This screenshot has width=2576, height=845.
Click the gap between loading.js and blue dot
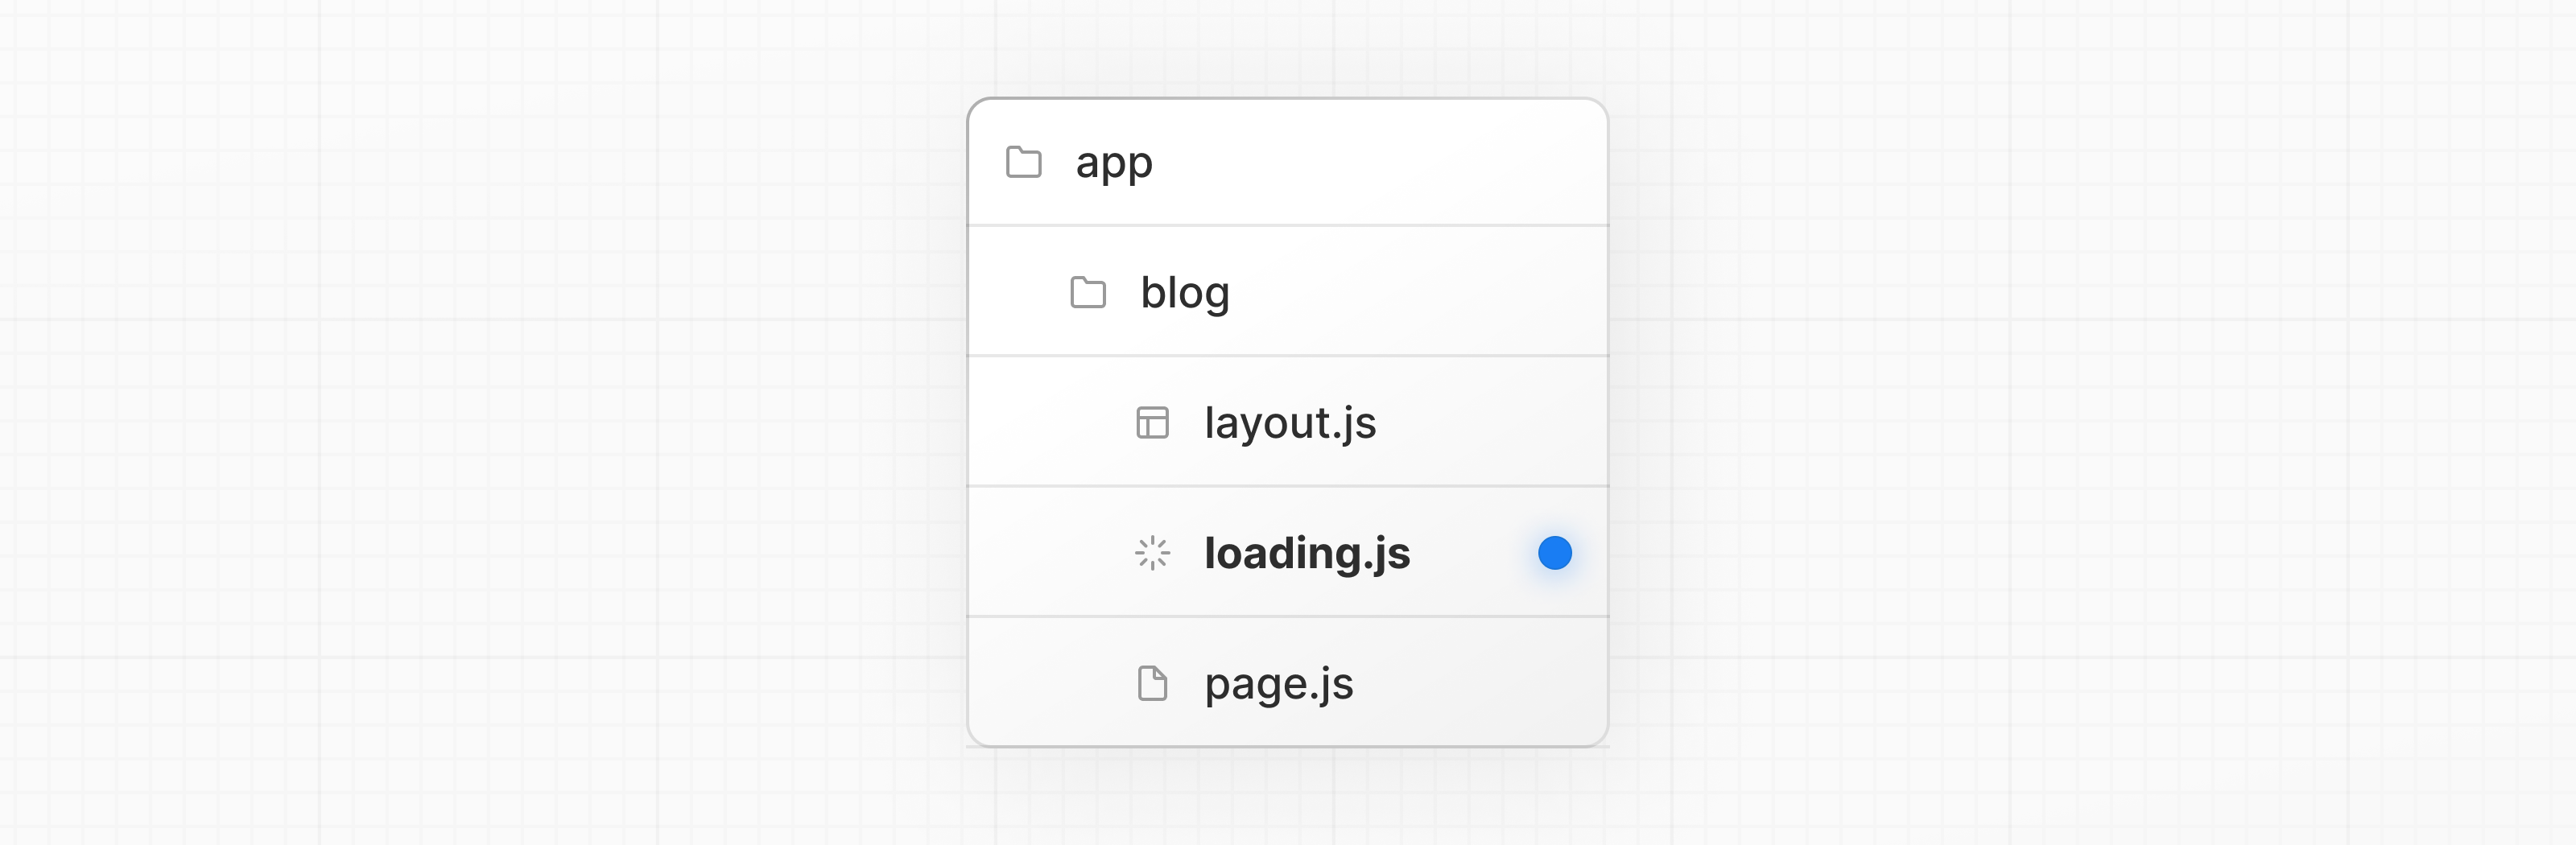point(1473,553)
